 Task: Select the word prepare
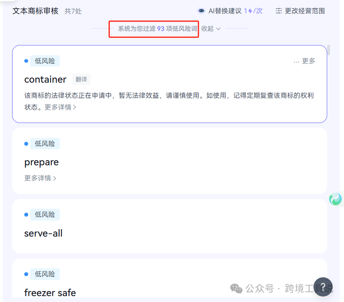pyautogui.click(x=41, y=163)
